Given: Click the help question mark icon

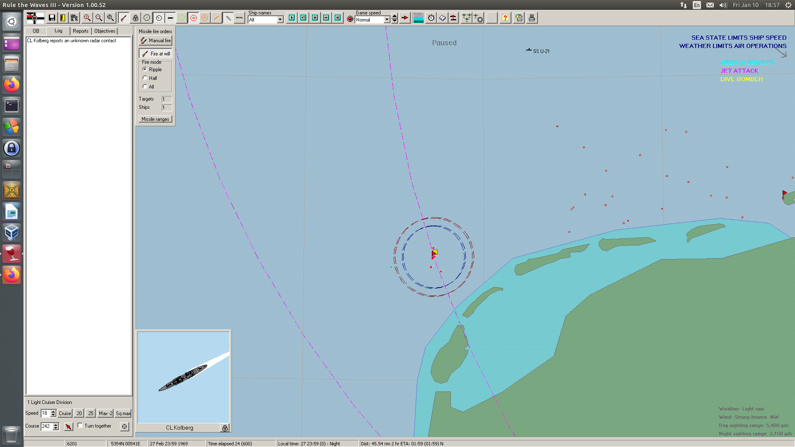Looking at the screenshot, I should 505,18.
